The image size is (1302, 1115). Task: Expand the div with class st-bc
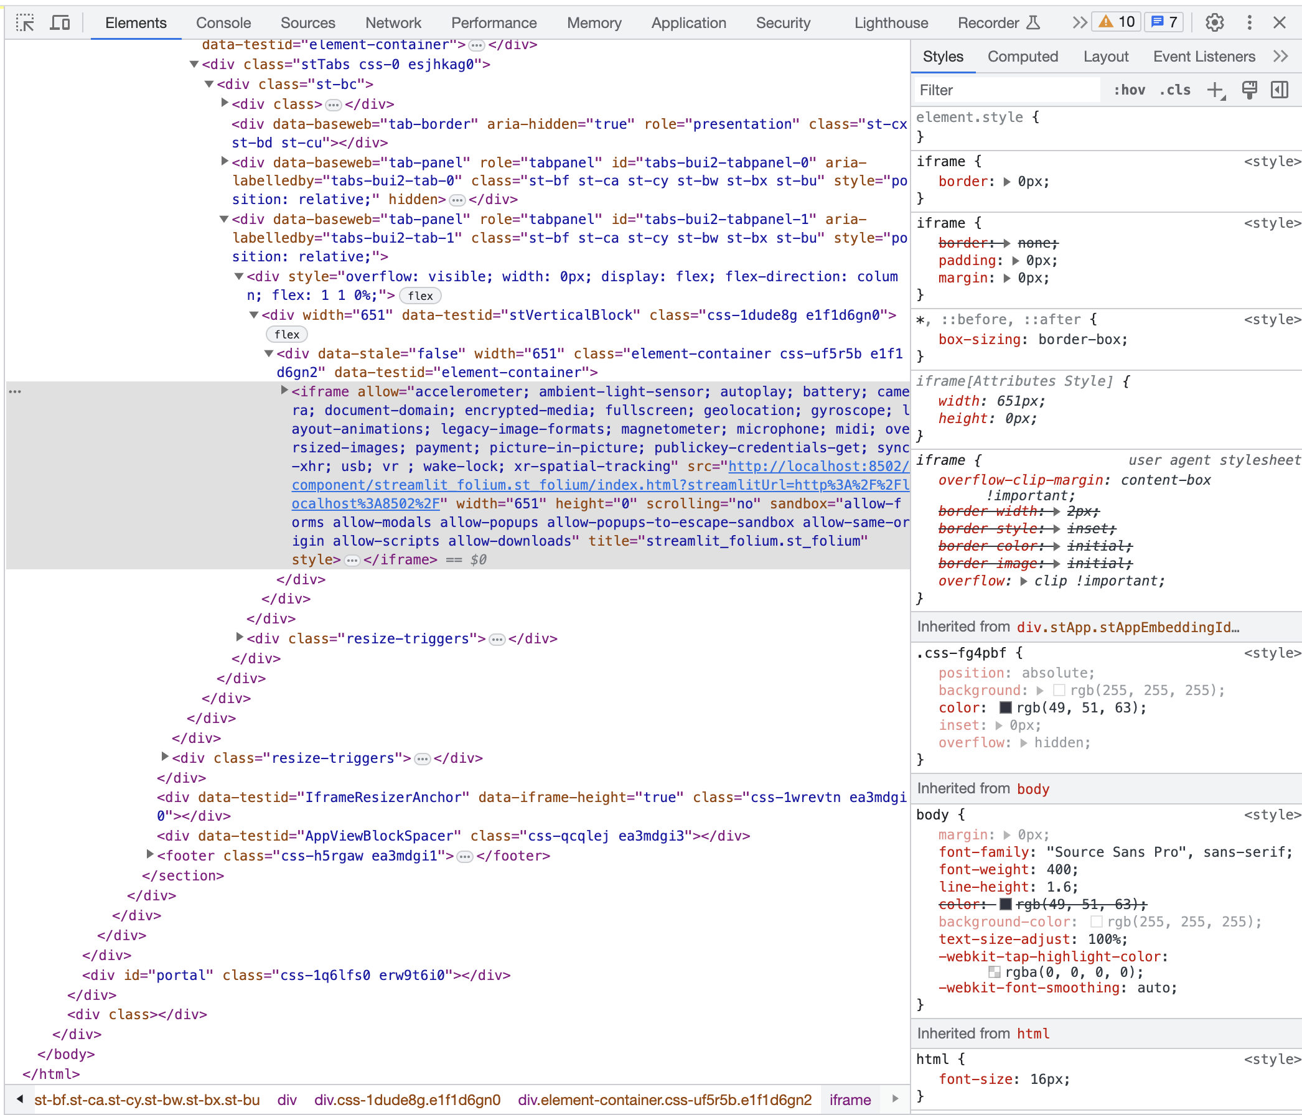[x=209, y=83]
